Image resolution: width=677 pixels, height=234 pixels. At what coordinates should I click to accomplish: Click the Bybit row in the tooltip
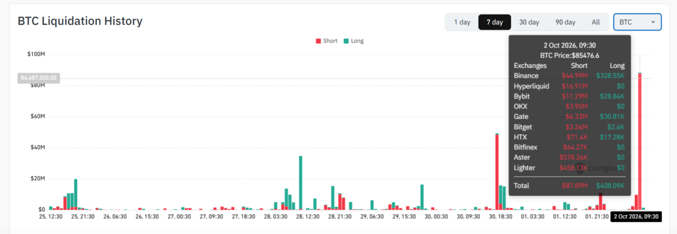[x=569, y=96]
